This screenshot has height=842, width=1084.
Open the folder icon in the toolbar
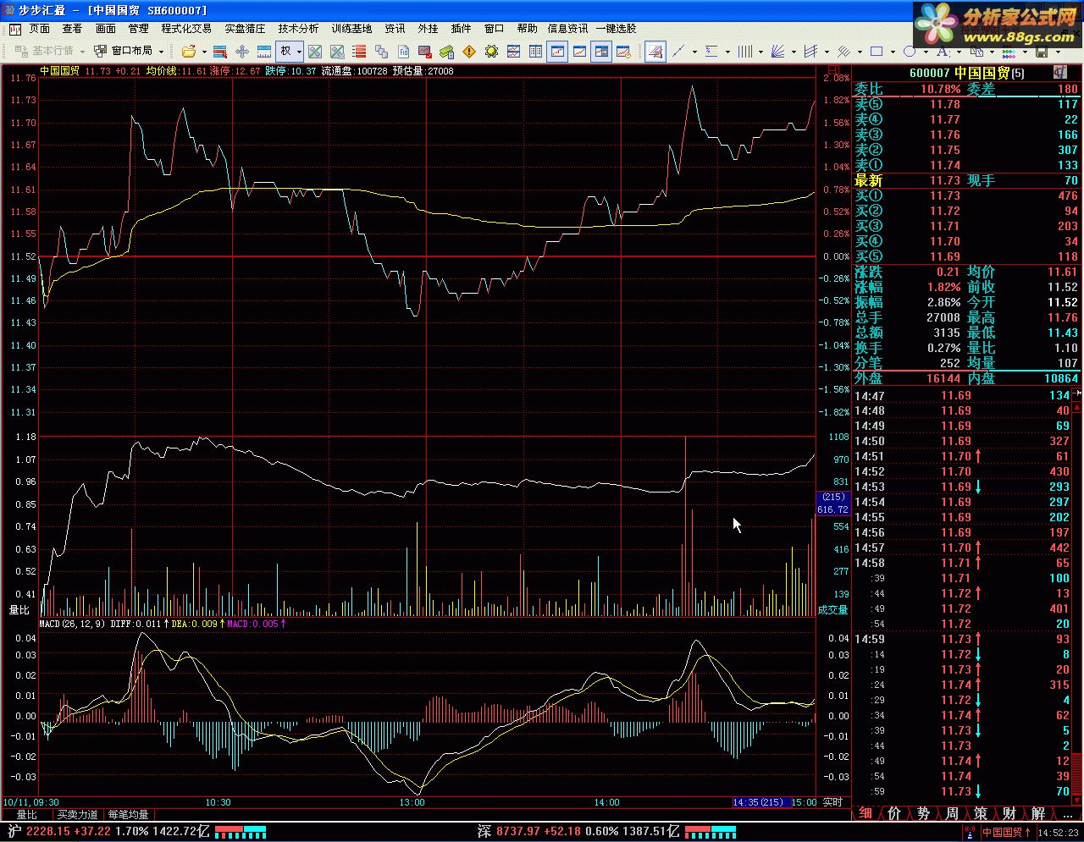(x=189, y=52)
